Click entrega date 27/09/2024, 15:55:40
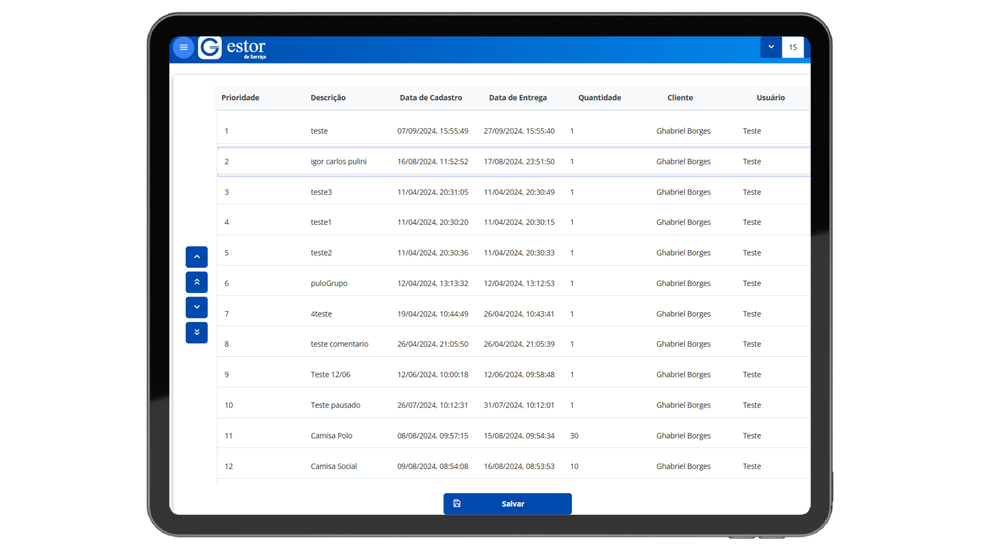983x553 pixels. (x=519, y=131)
